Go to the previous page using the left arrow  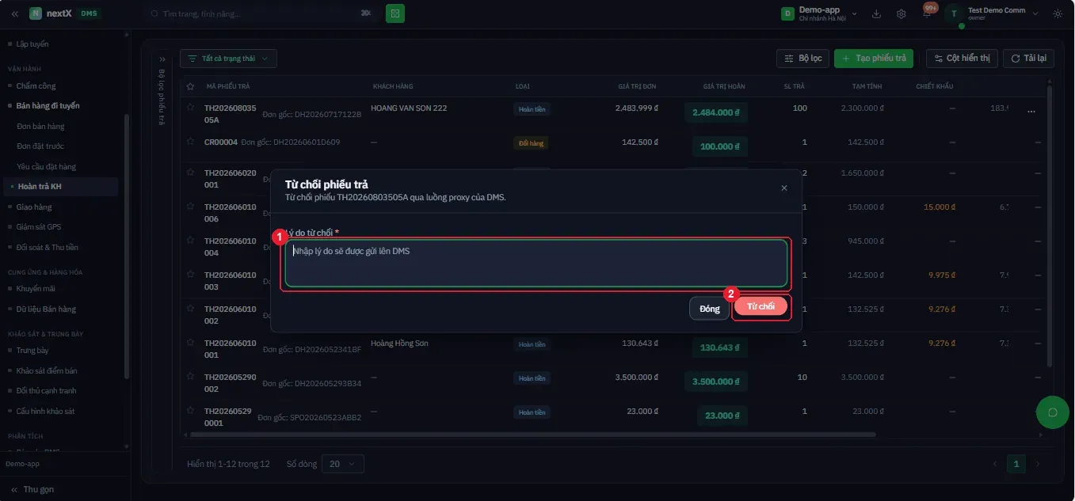(x=995, y=464)
